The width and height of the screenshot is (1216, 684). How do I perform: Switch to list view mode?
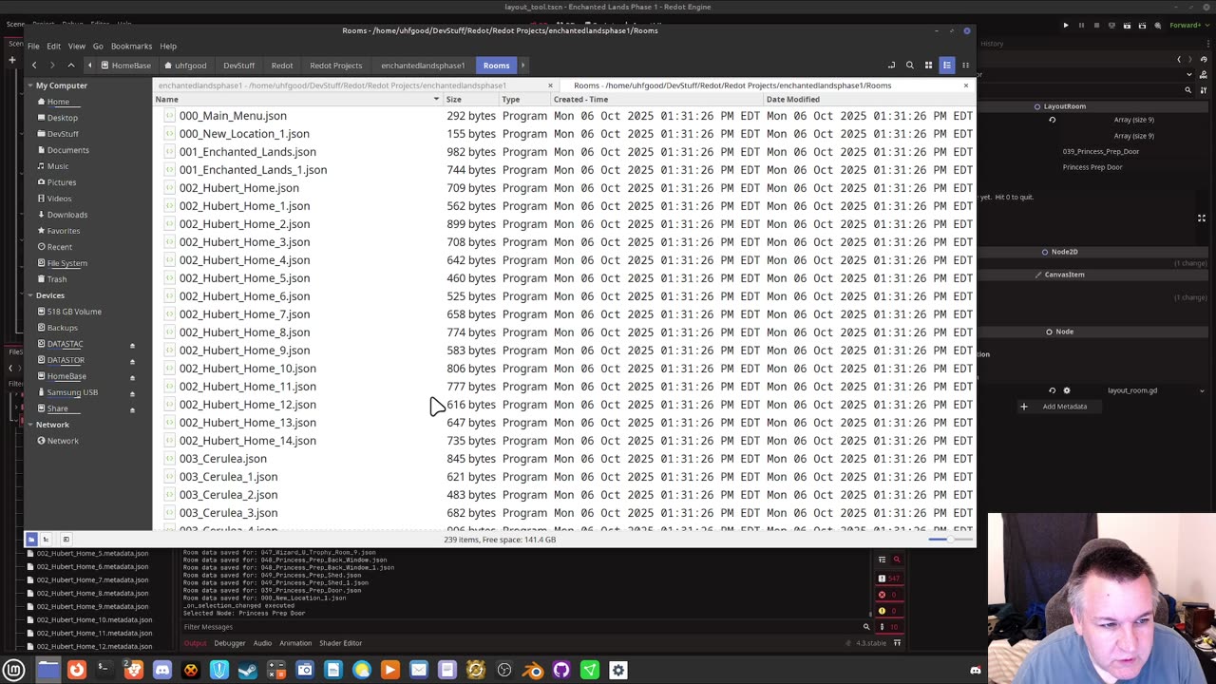click(946, 66)
